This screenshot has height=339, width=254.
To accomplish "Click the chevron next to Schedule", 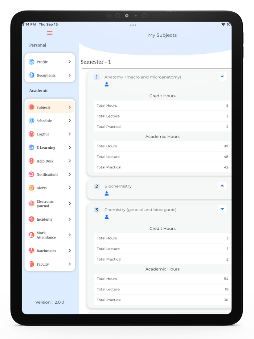I will click(x=70, y=121).
